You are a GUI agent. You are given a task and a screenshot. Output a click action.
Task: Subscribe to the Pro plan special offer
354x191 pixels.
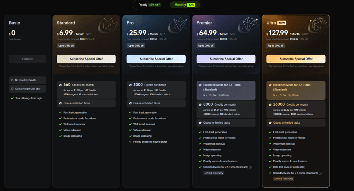pyautogui.click(x=156, y=59)
